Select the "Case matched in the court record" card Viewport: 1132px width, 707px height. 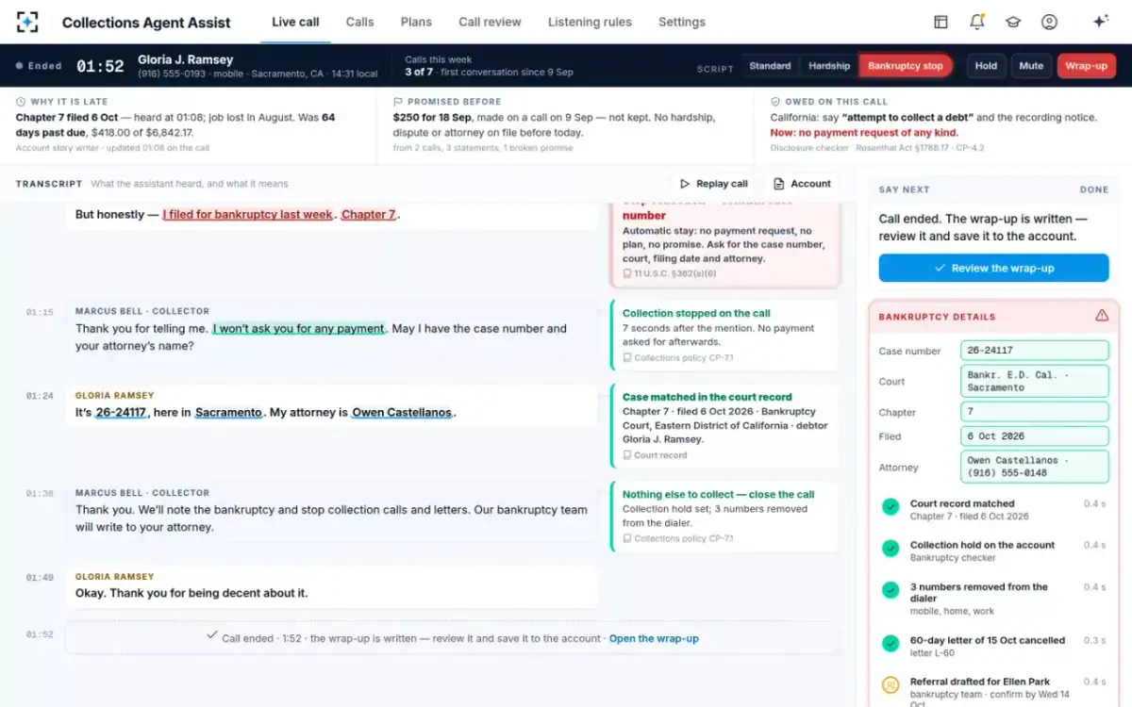tap(724, 426)
